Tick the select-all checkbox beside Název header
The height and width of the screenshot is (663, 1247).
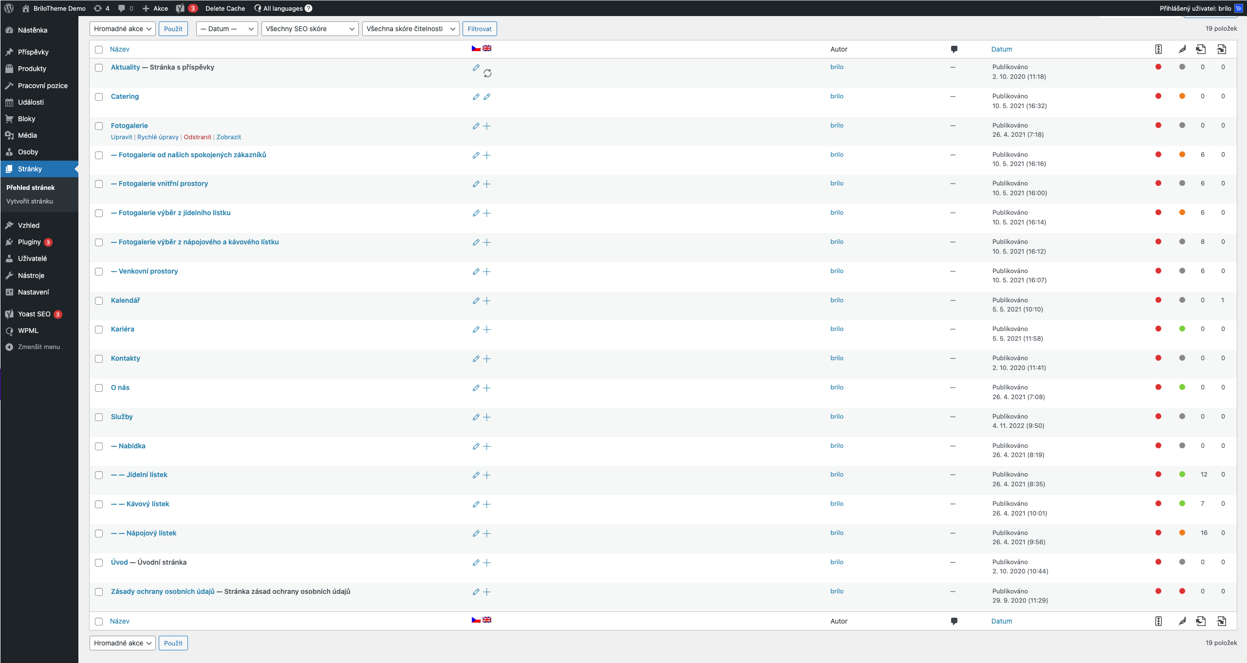(99, 50)
